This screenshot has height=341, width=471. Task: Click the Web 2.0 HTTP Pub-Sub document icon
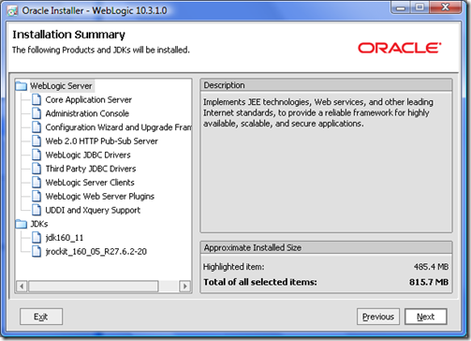37,141
